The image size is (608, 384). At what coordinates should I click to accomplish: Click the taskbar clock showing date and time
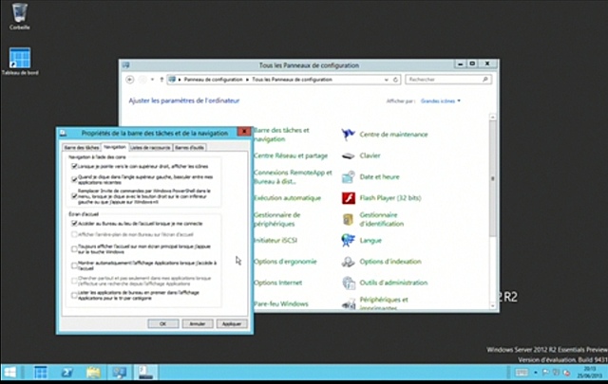tap(590, 373)
